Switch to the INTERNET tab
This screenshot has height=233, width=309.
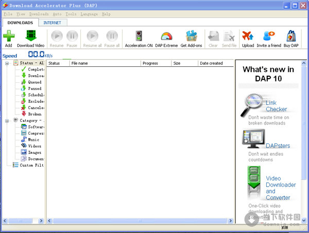point(52,23)
